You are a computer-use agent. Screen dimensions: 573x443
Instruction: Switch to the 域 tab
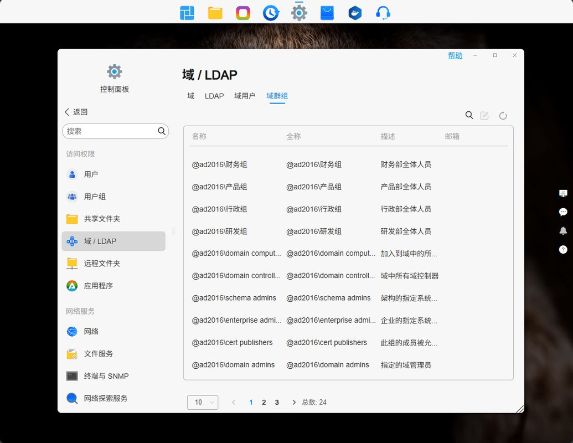(x=191, y=96)
